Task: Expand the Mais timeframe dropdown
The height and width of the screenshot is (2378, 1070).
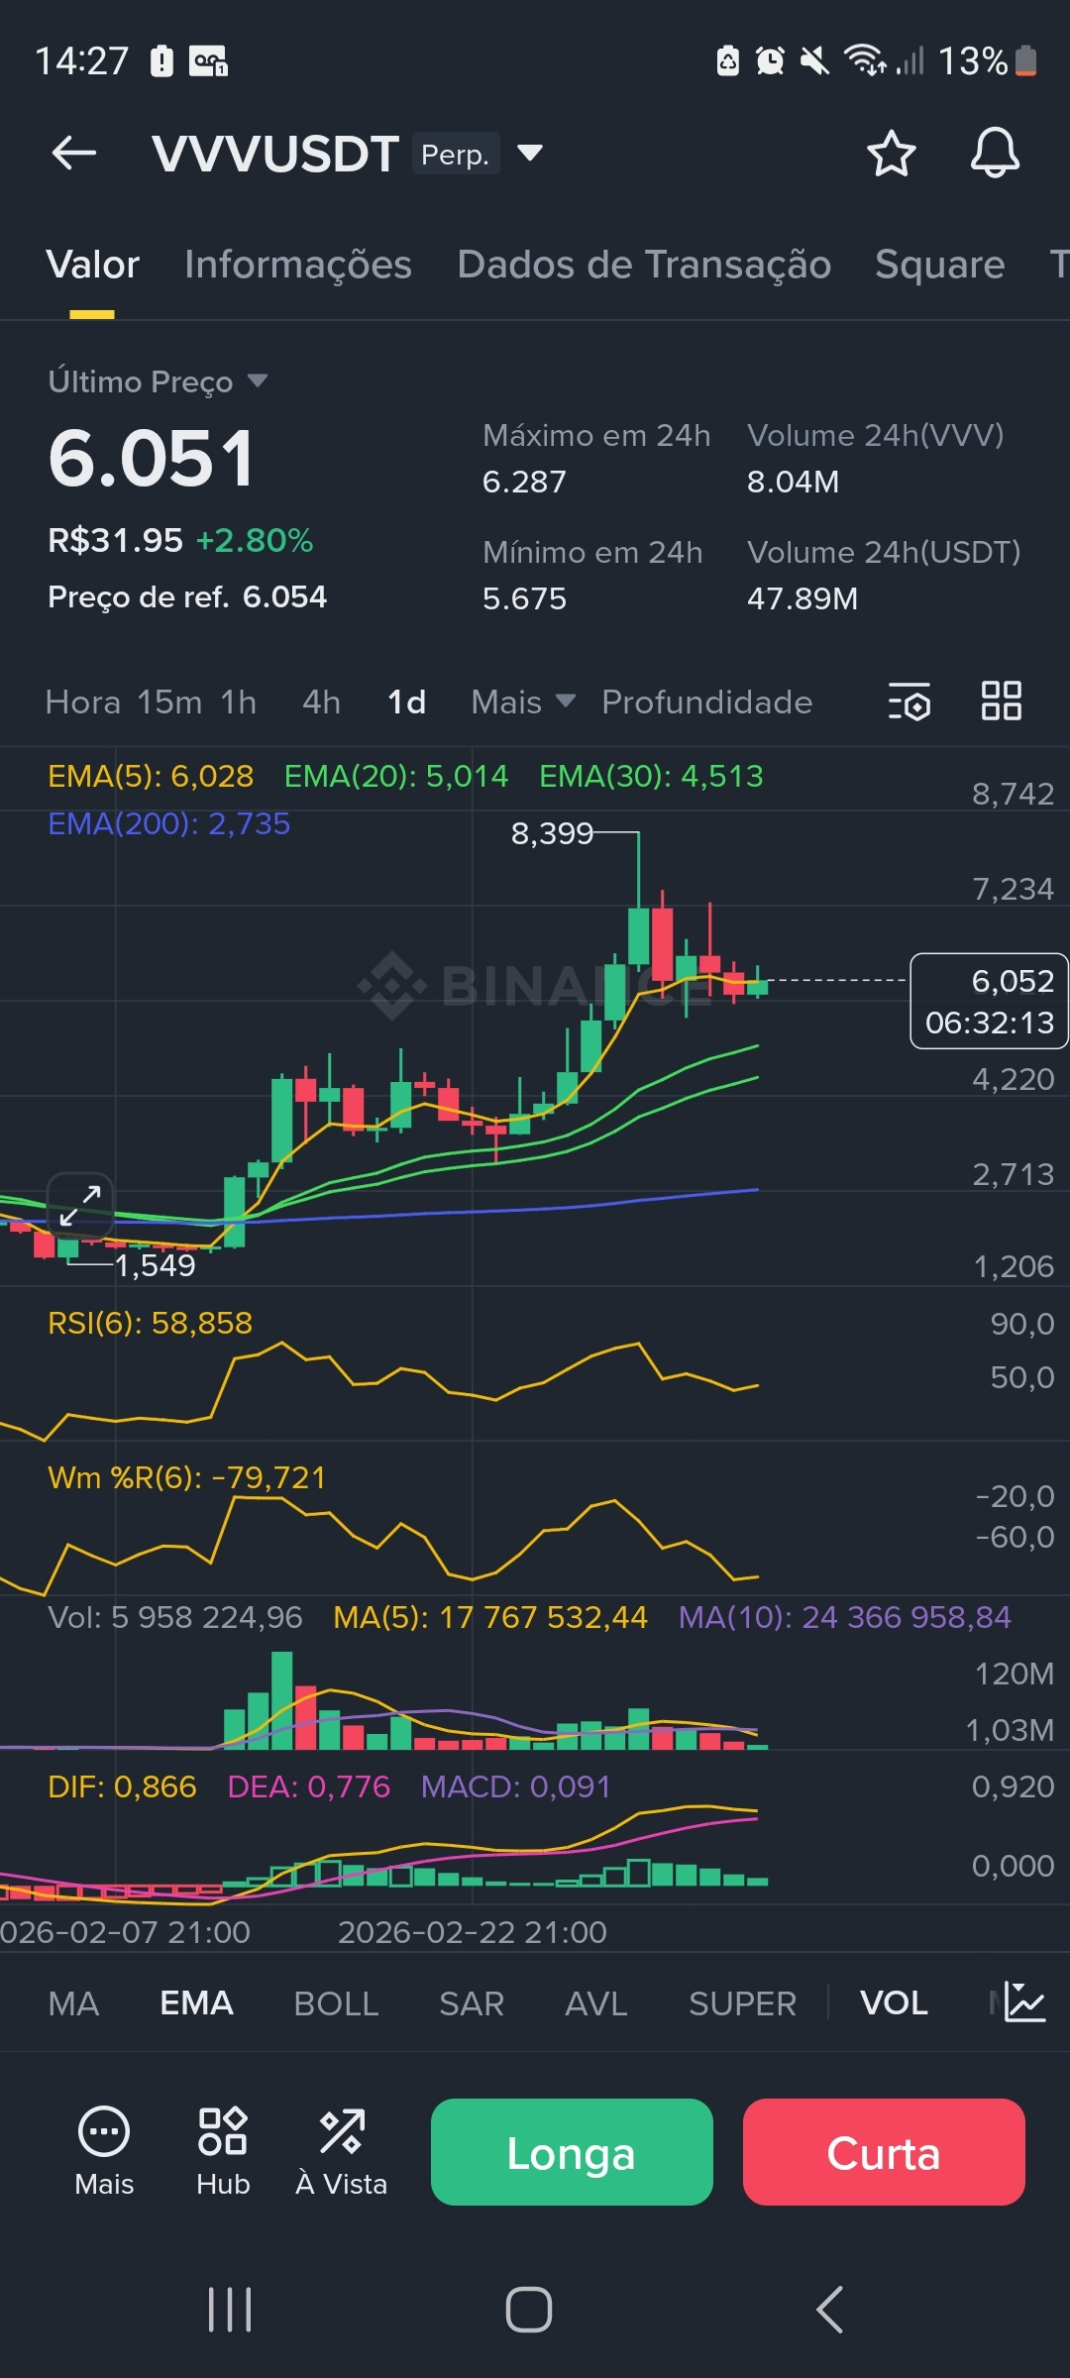Action: coord(523,702)
